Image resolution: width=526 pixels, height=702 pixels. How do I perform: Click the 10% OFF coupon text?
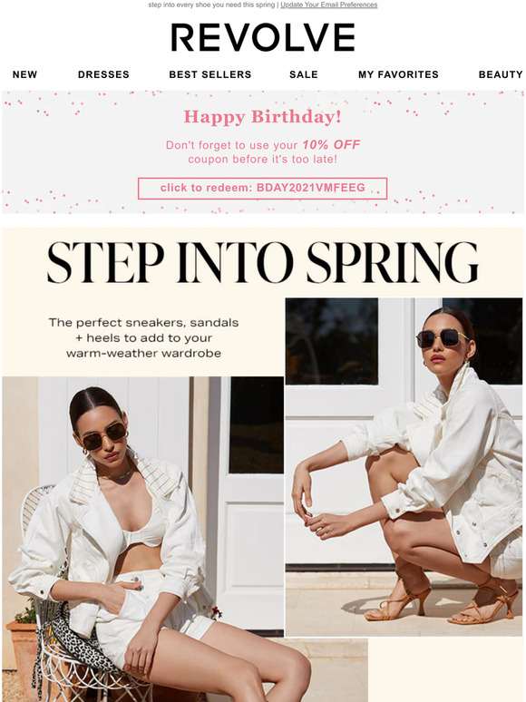(x=331, y=144)
